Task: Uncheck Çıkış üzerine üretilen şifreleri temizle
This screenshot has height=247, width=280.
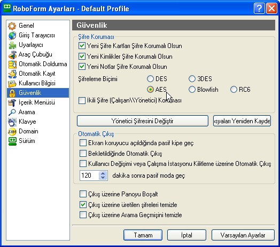Action: pos(83,204)
